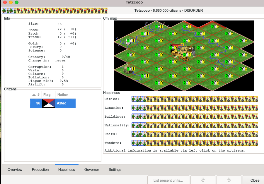The image size is (264, 184).
Task: Click the Flag column header
Action: (47, 95)
